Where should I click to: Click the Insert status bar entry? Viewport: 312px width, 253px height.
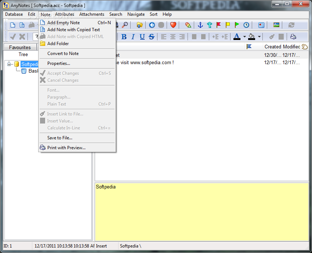pyautogui.click(x=101, y=246)
